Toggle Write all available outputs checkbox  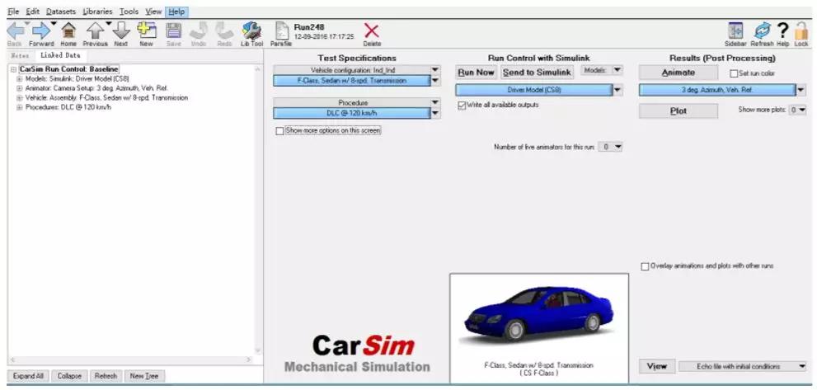[x=462, y=106]
